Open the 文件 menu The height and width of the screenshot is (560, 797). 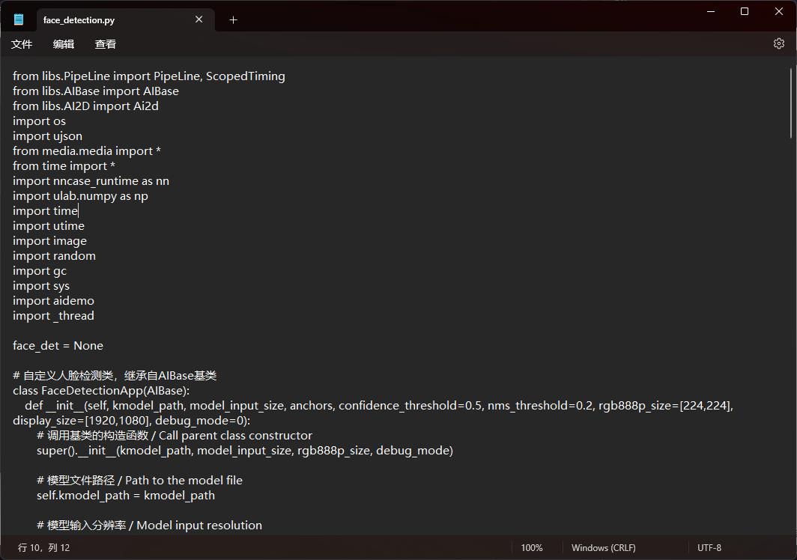[x=22, y=44]
